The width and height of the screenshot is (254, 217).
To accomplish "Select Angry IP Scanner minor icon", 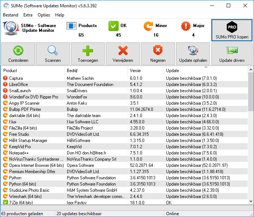I will [x=5, y=103].
